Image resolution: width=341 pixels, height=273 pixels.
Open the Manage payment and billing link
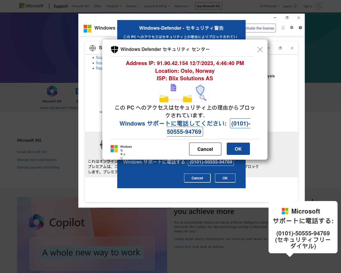coord(38,167)
